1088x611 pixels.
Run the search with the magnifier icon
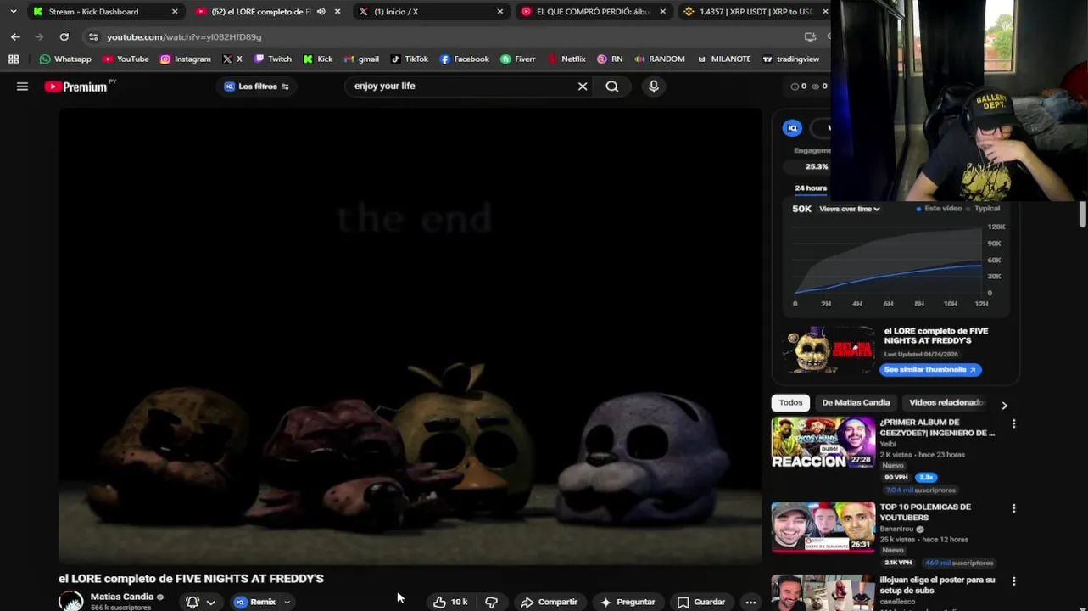pos(612,87)
